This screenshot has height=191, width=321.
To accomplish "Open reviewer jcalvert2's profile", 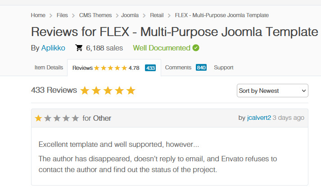I will coord(260,118).
